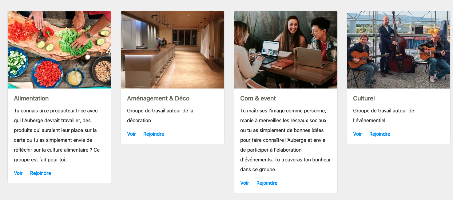The height and width of the screenshot is (200, 453).
Task: Click the Alimentation description about producteur.trice
Action: point(57,135)
